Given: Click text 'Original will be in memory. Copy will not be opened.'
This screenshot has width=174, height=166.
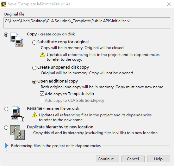Looking at the screenshot, I should 87,73.
